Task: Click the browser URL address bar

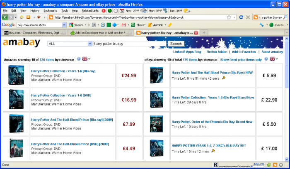Action: coord(140,17)
